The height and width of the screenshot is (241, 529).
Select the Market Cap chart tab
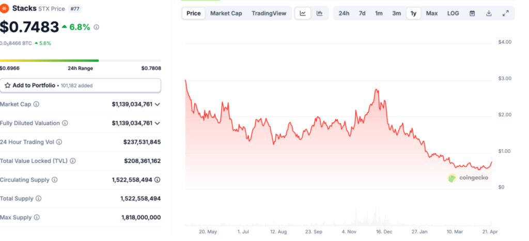(x=226, y=13)
